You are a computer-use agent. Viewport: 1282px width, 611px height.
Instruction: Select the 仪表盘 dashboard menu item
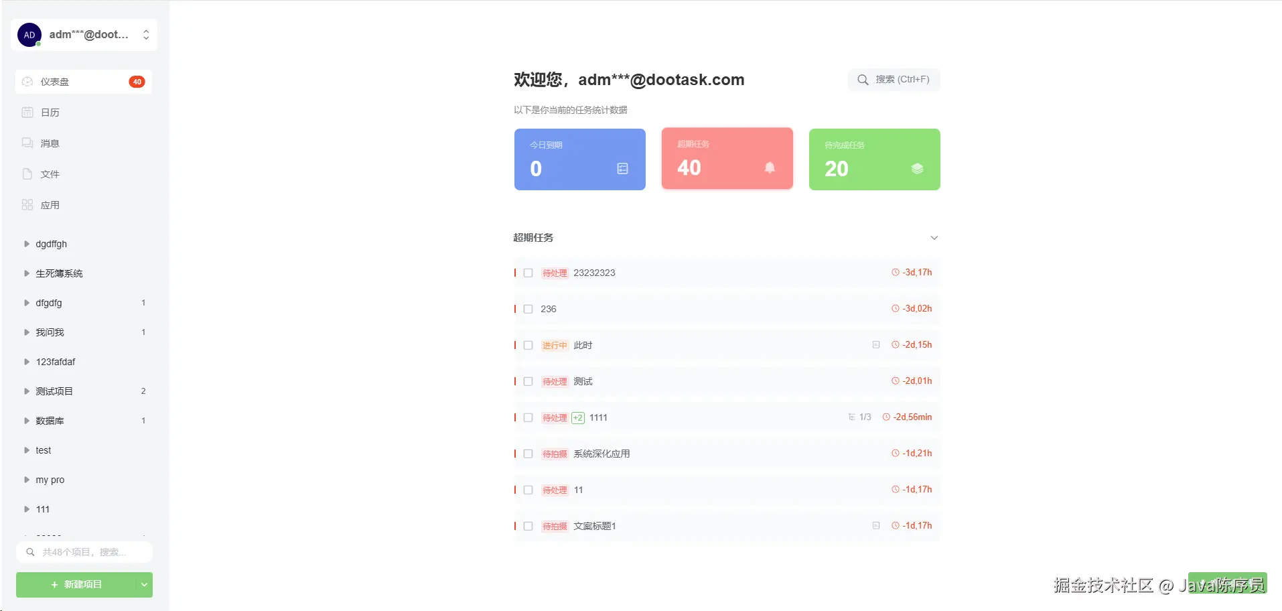[84, 82]
